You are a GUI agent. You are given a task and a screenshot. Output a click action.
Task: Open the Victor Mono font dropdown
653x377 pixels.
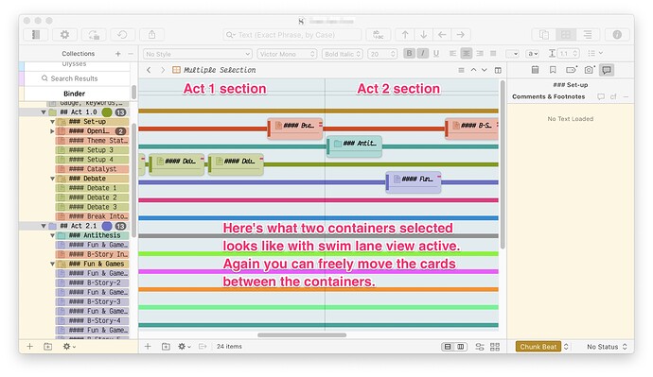click(x=287, y=54)
